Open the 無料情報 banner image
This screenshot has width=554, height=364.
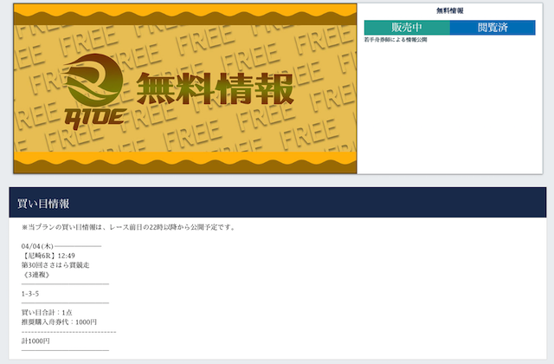click(185, 88)
